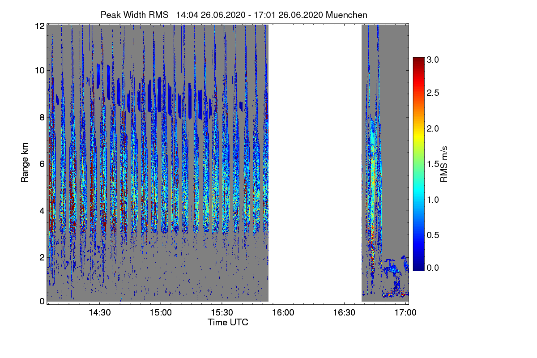Screen dimensions: 537x358
Task: Click the 12 km range tick label
Action: click(39, 26)
